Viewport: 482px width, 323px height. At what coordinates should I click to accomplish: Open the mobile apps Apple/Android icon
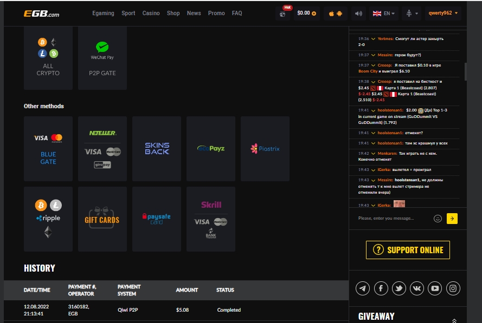(336, 14)
